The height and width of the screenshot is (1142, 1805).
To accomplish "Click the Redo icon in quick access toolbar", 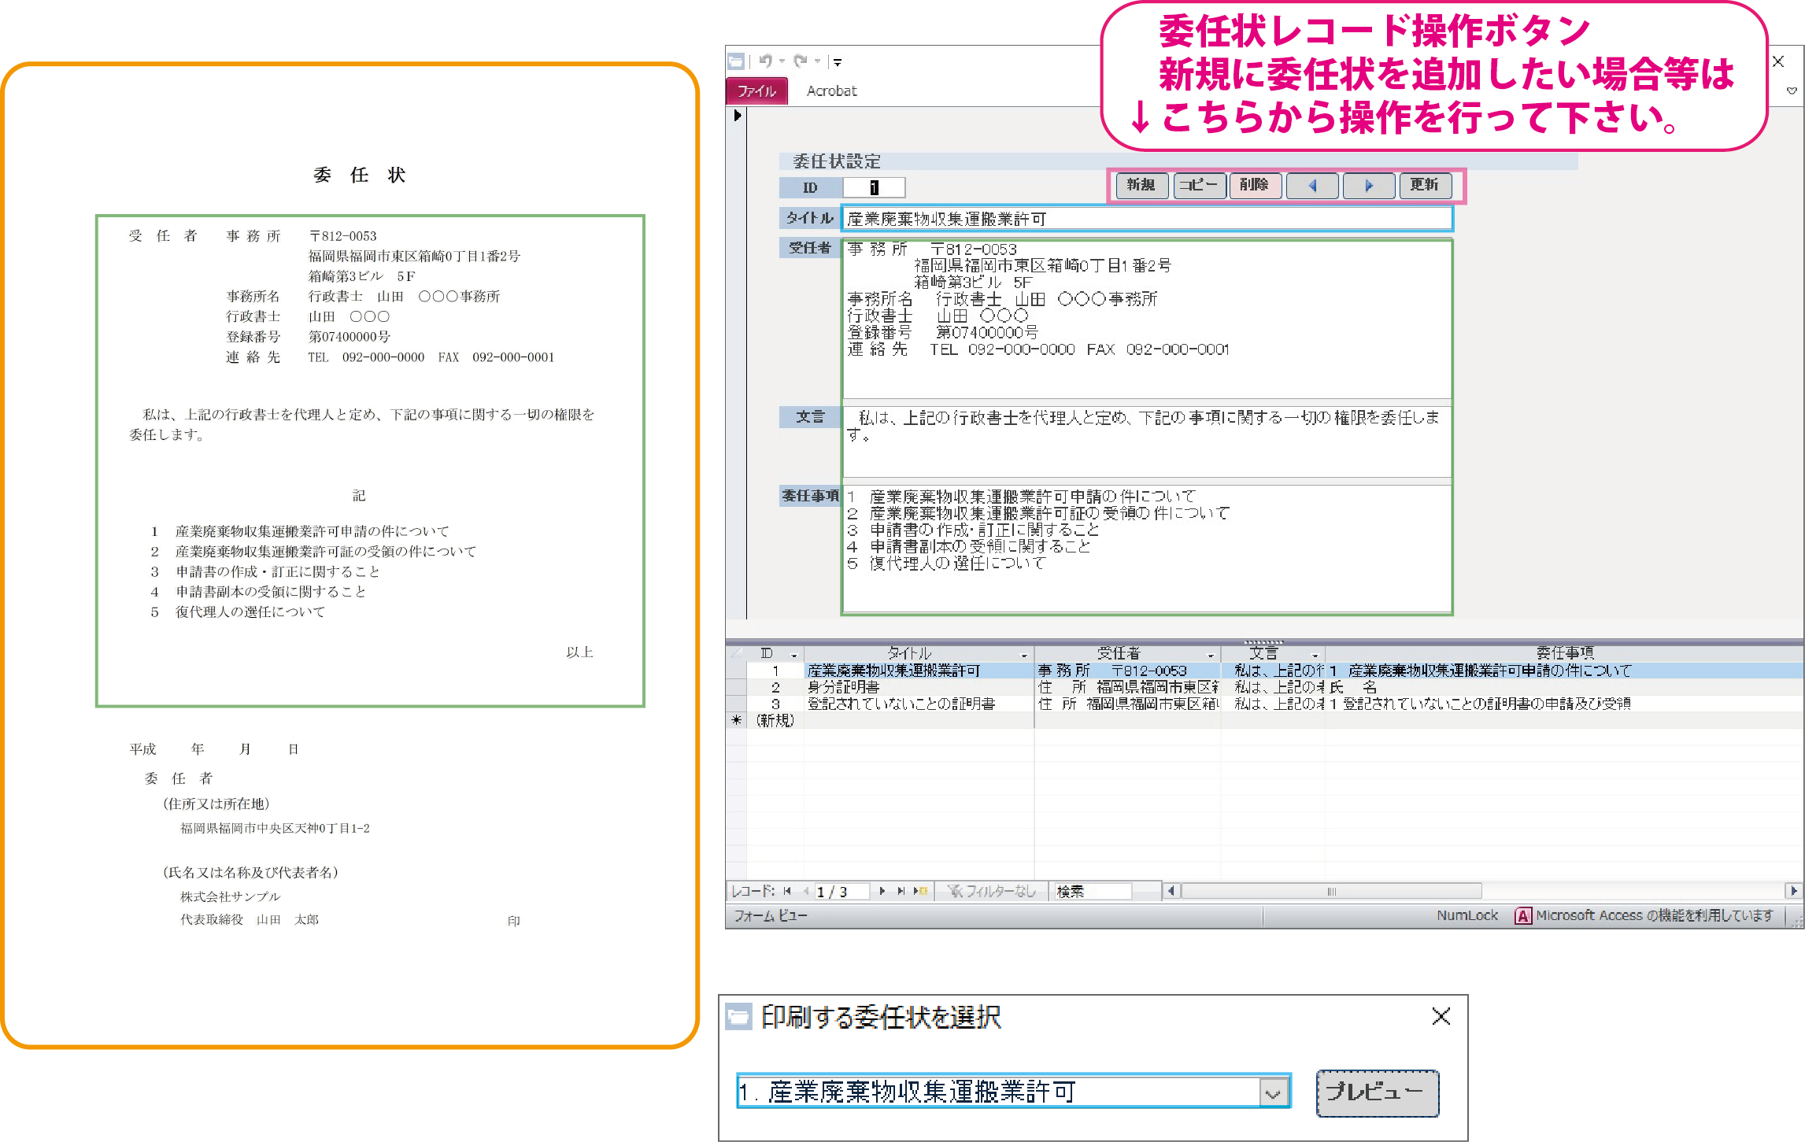I will click(x=801, y=61).
